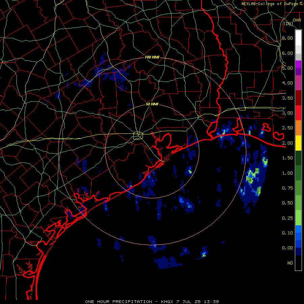Click the 4.00 legend value
304x304 pixels.
point(287,83)
